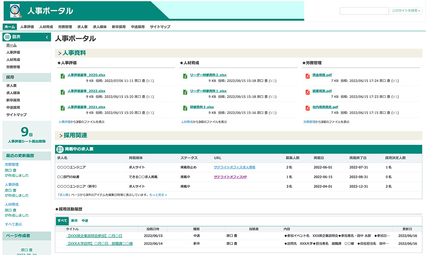The height and width of the screenshot is (255, 426).
Task: Click the 人事評価 link under the 人事評価 file list
Action: tap(64, 122)
